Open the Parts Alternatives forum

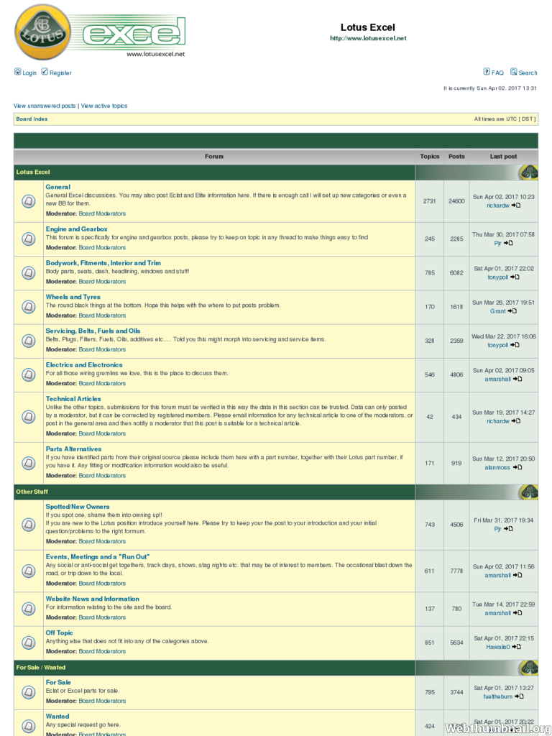[x=73, y=448]
